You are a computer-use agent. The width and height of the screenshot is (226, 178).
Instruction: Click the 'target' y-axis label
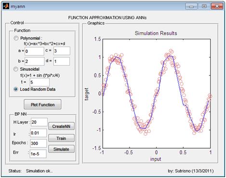(86, 94)
